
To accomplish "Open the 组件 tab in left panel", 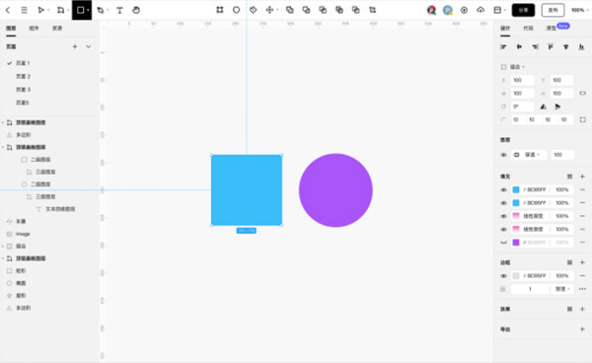I will [x=34, y=29].
